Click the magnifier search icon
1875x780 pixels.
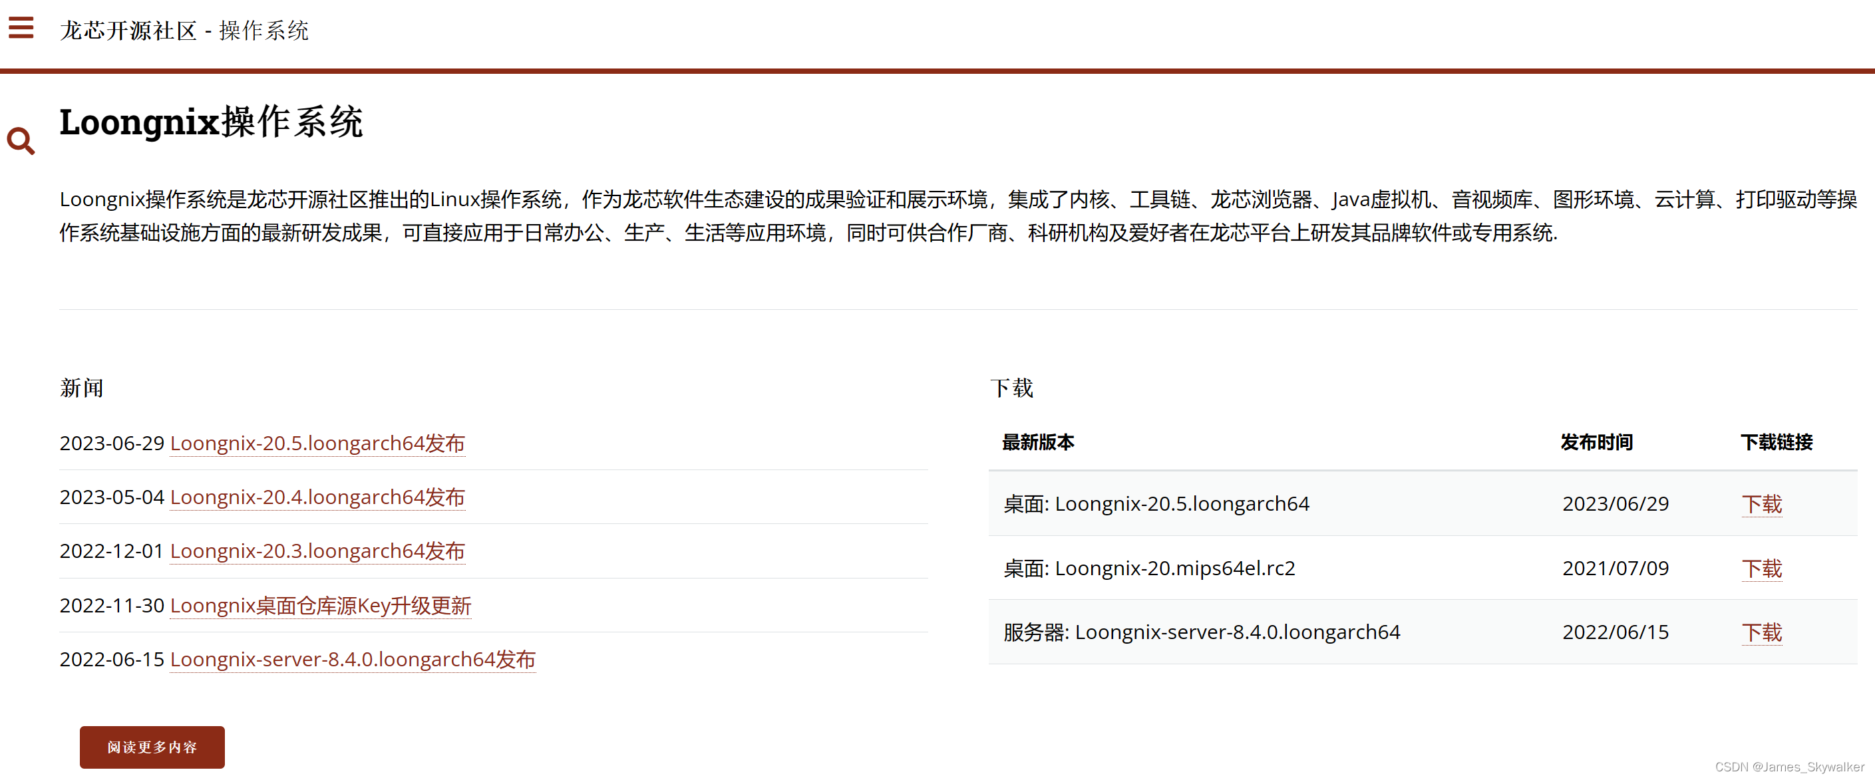click(x=21, y=141)
